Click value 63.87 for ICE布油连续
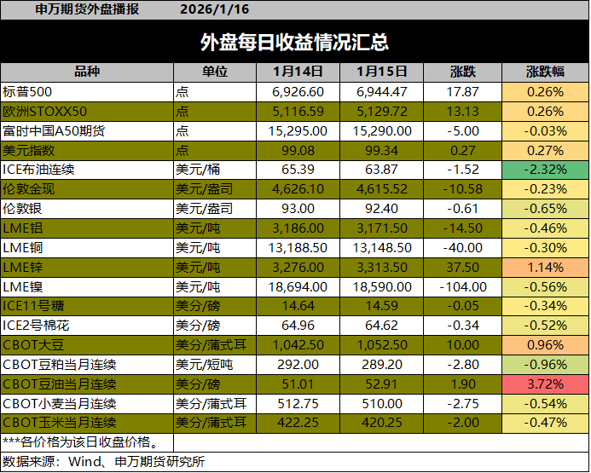This screenshot has width=591, height=473. (x=381, y=170)
